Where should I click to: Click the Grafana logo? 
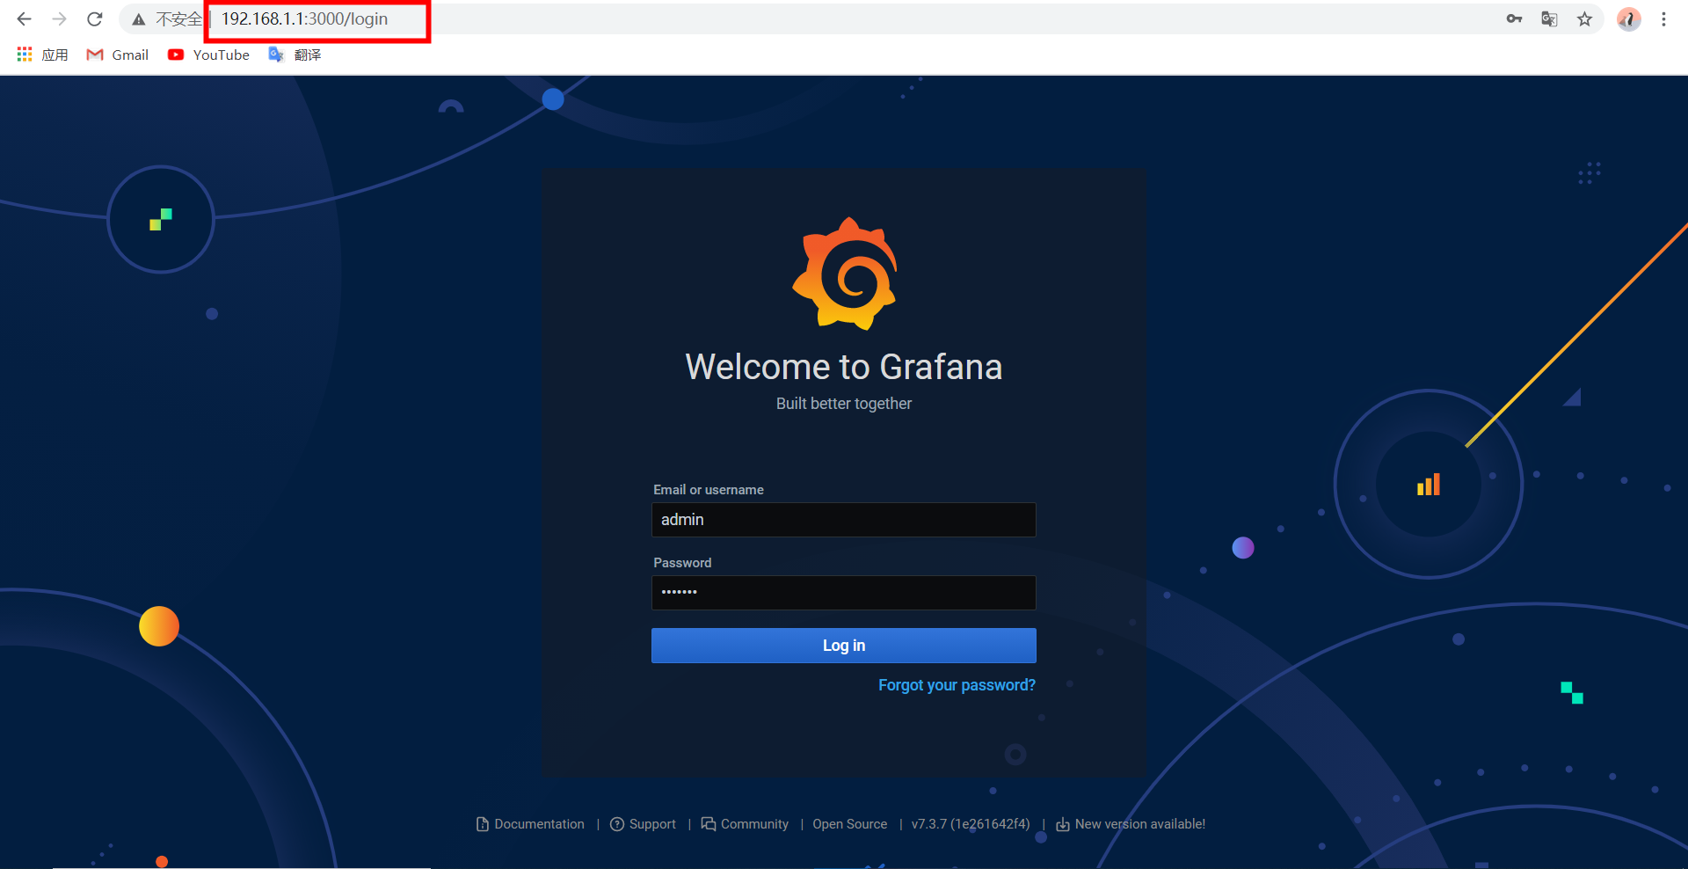click(844, 274)
